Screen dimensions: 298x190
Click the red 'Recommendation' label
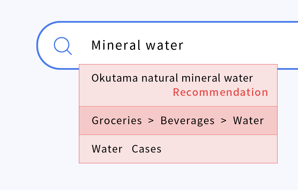(x=221, y=92)
